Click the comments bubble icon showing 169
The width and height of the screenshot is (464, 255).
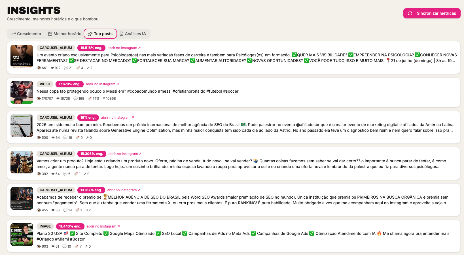(x=75, y=99)
